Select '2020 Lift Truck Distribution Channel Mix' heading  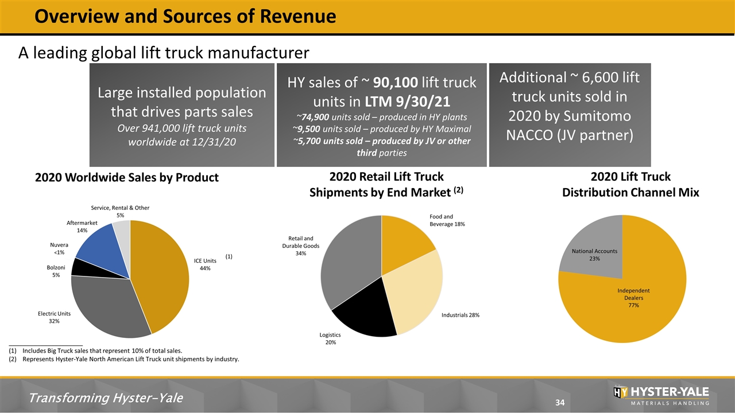(630, 184)
